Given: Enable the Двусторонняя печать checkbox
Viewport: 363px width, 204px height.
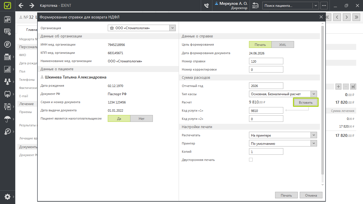Looking at the screenshot, I should [x=251, y=160].
